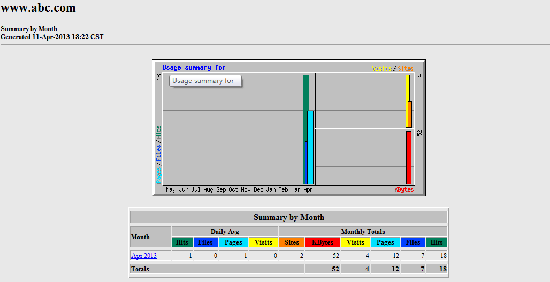Click the Dec label on chart axis
Image resolution: width=550 pixels, height=282 pixels.
pos(258,189)
